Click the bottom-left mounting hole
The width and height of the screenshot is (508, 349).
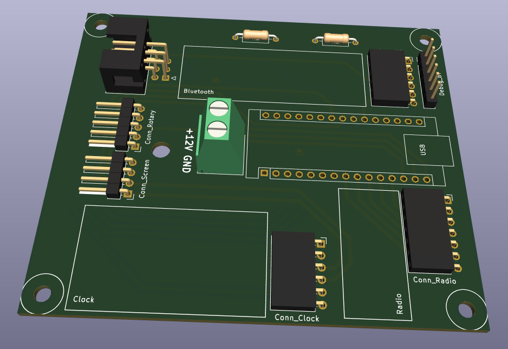[x=42, y=294]
